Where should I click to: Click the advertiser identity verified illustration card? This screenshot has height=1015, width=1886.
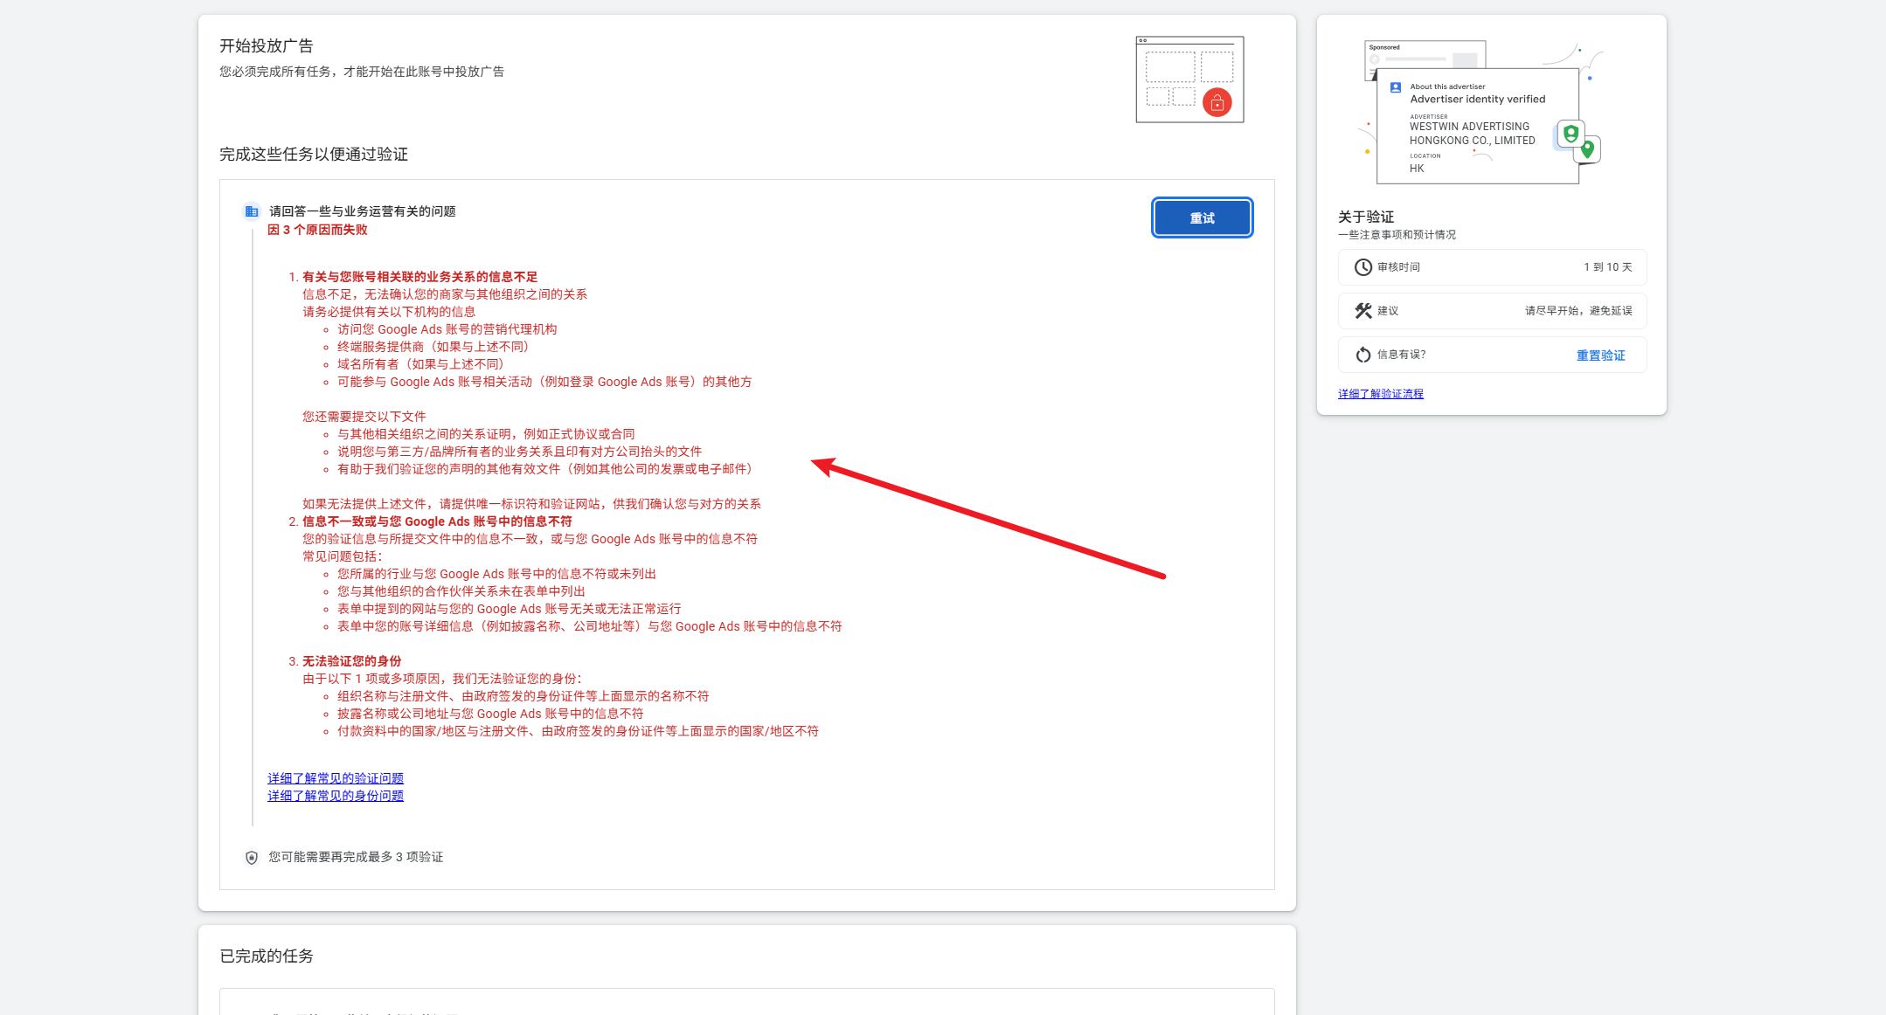1477,125
